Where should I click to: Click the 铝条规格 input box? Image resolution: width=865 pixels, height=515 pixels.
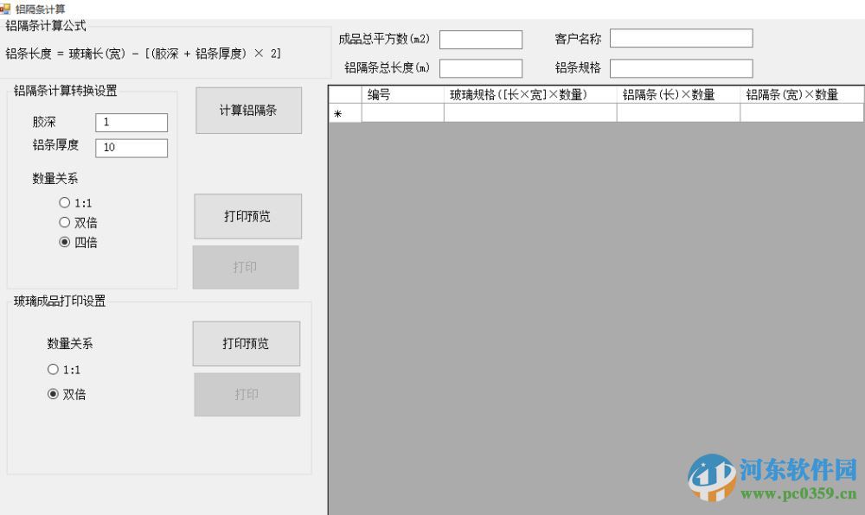[681, 67]
